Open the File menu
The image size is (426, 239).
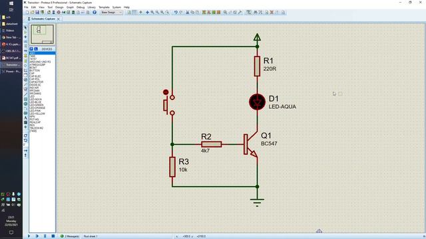pyautogui.click(x=26, y=7)
